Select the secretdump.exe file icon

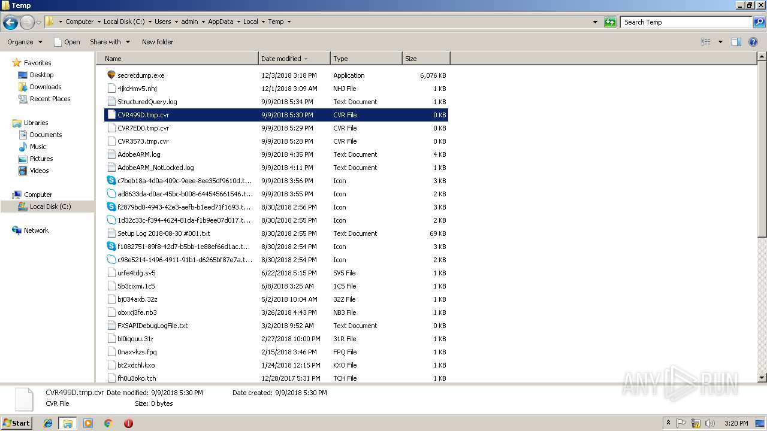111,75
